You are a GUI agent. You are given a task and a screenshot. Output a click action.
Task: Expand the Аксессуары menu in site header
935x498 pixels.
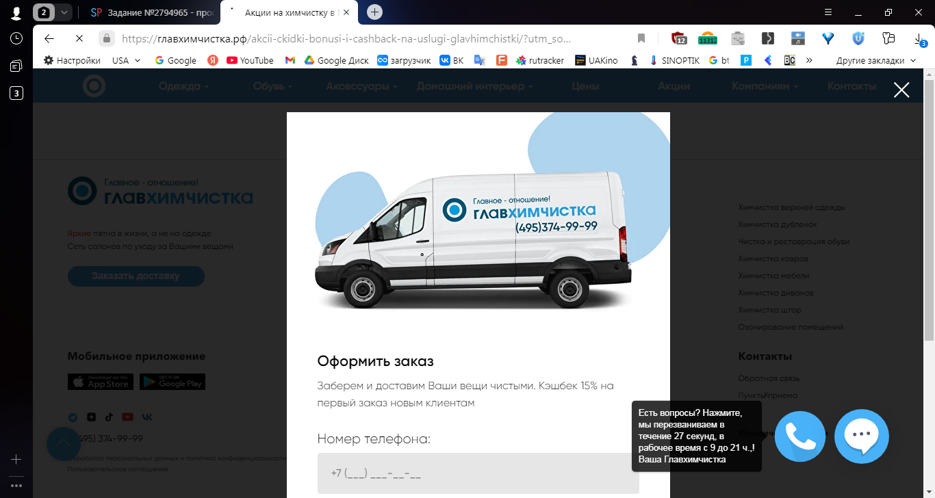pyautogui.click(x=361, y=86)
